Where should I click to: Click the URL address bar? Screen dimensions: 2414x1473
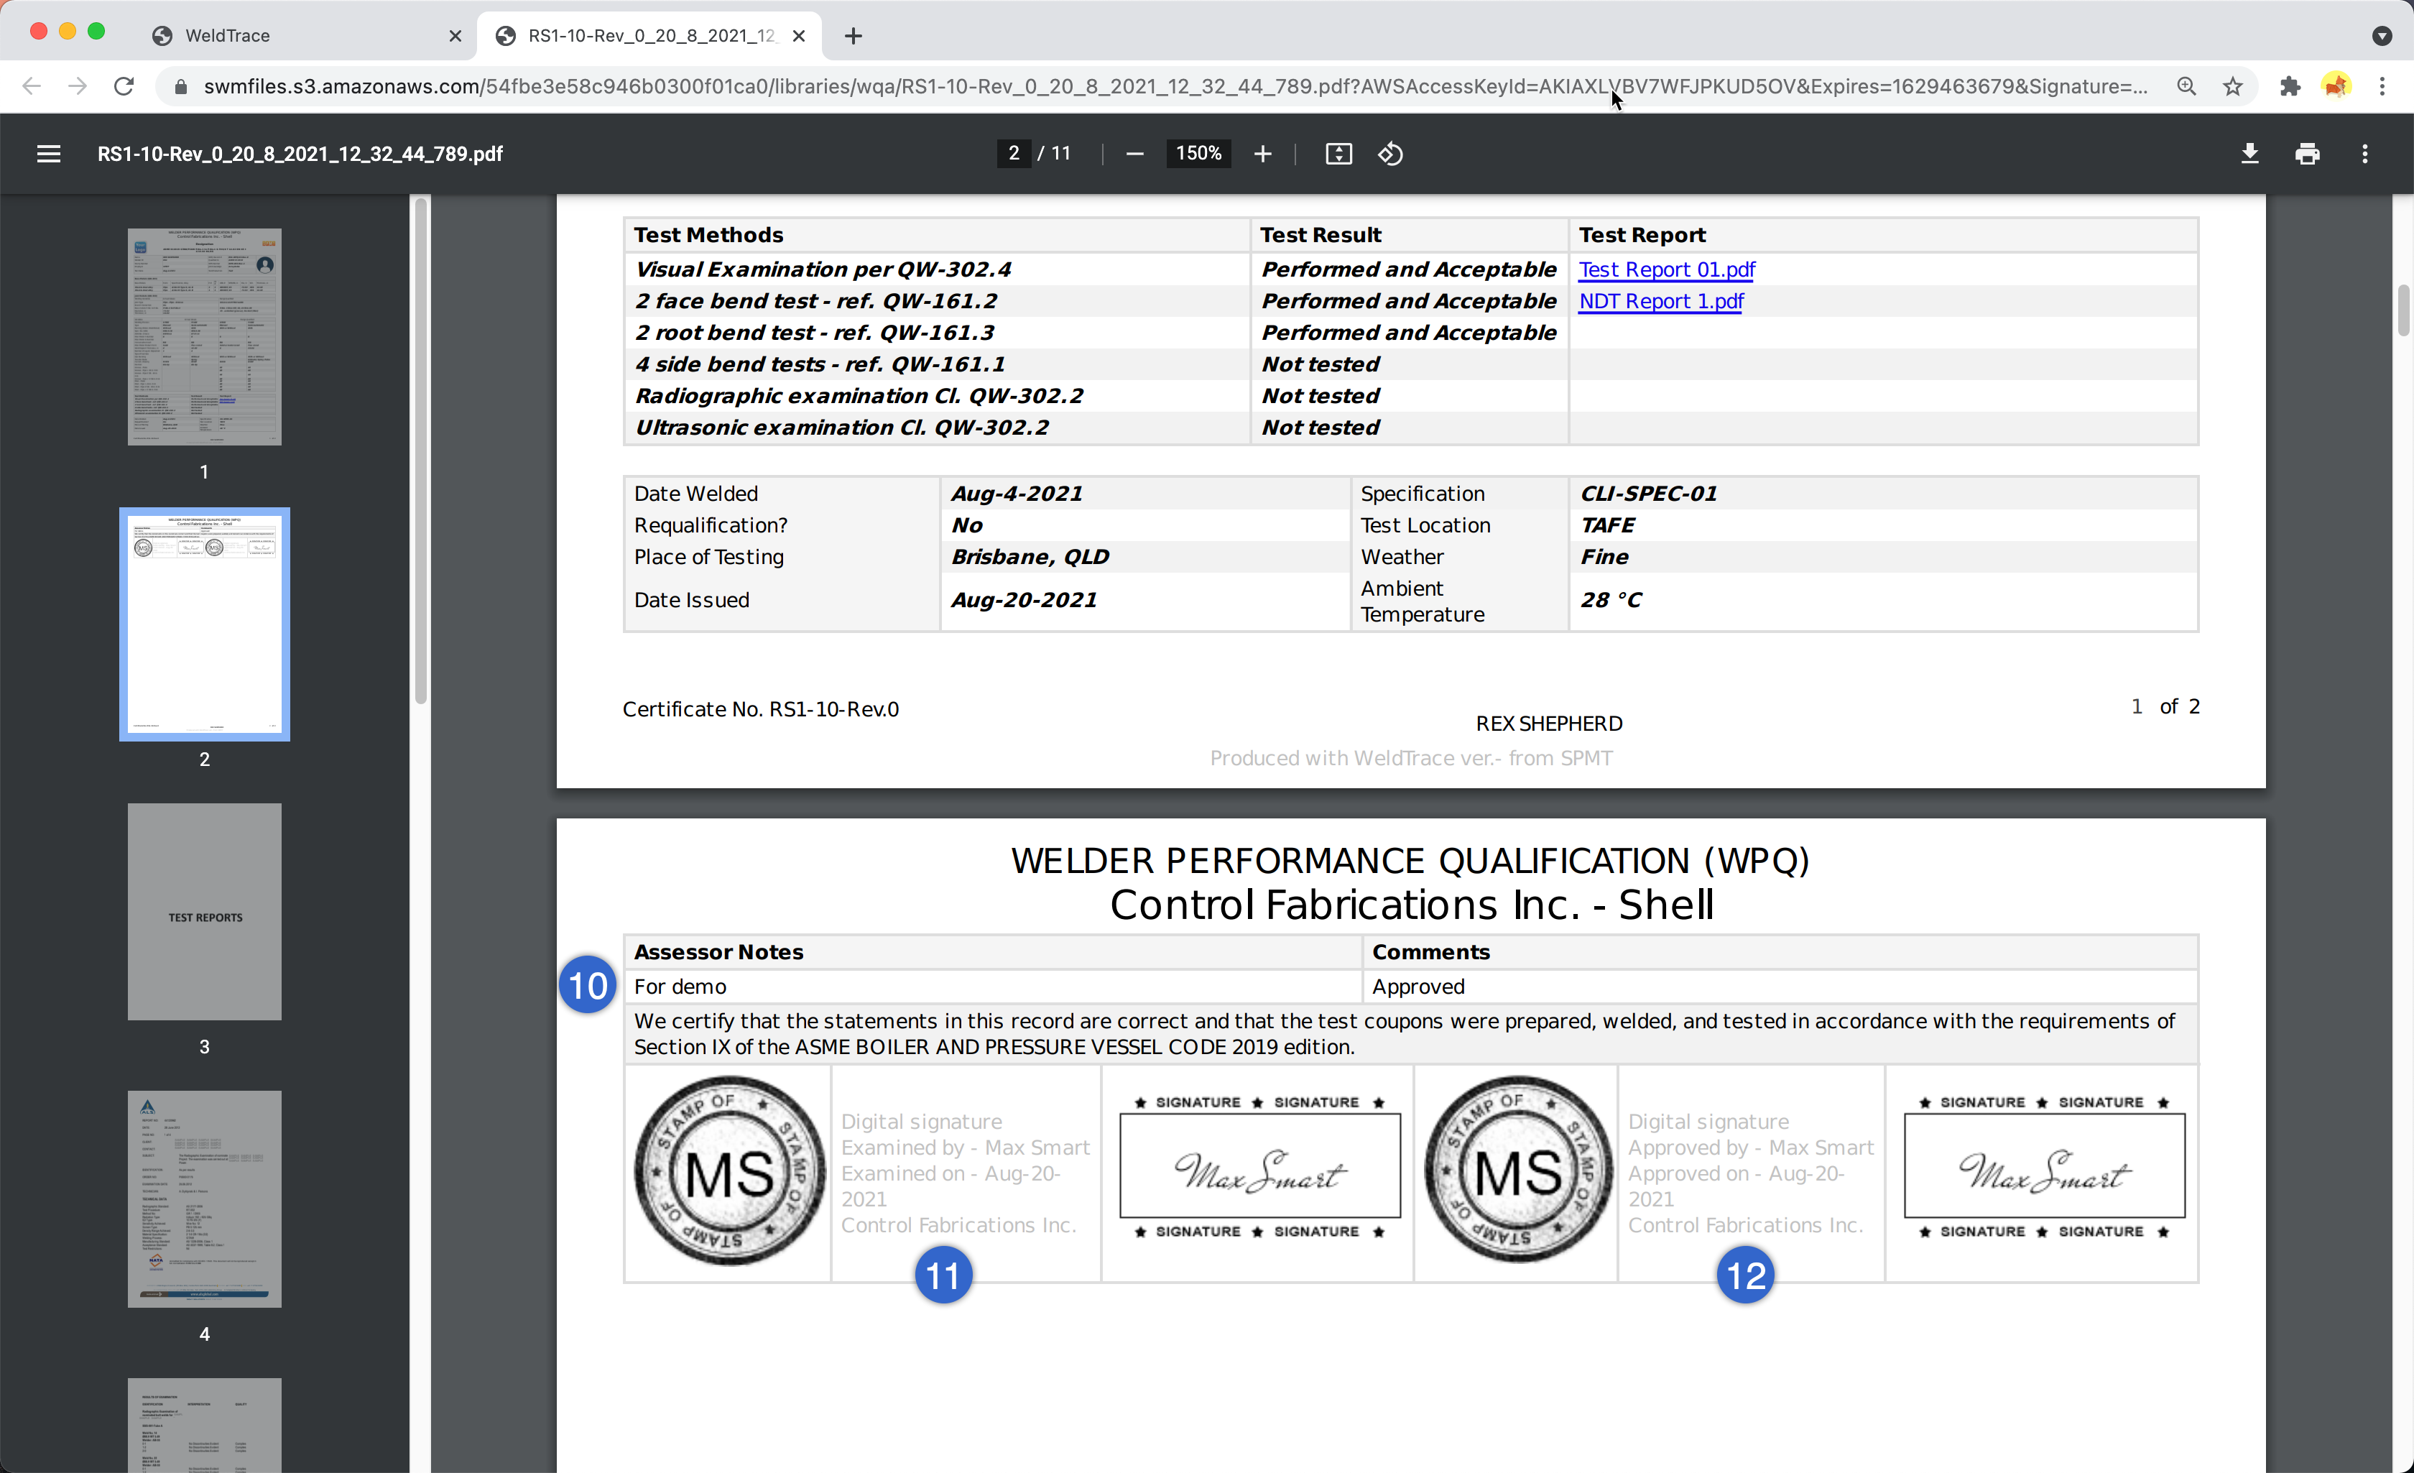click(x=1175, y=86)
